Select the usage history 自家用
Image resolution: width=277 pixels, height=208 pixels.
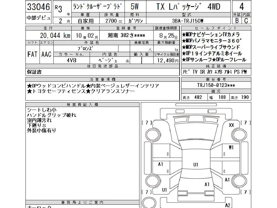[x=86, y=21]
